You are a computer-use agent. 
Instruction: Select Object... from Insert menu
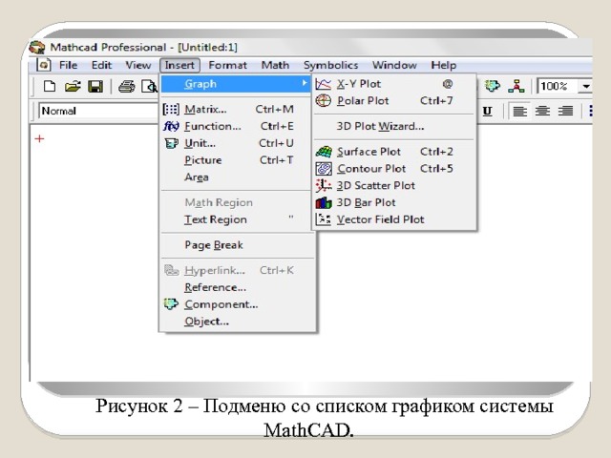(x=238, y=322)
